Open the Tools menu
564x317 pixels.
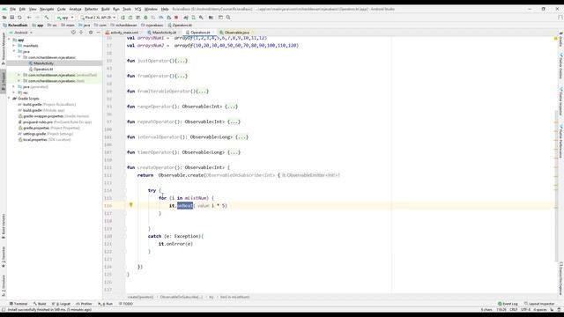tap(127, 9)
